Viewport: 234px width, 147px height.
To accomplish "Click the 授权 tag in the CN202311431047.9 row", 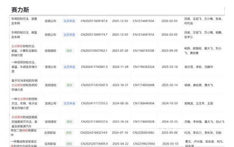I will 69,85.
